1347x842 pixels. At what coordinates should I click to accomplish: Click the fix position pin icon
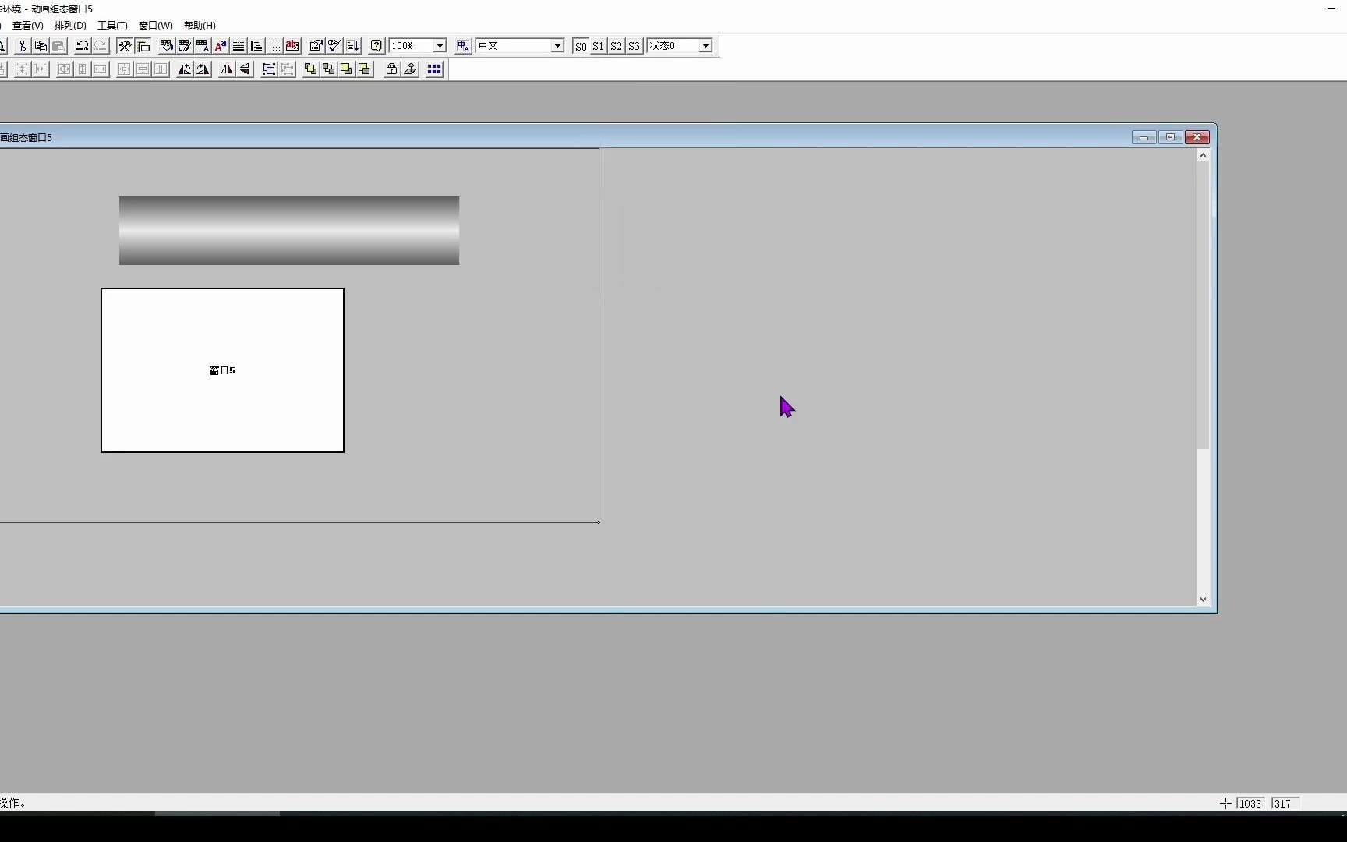pyautogui.click(x=410, y=69)
